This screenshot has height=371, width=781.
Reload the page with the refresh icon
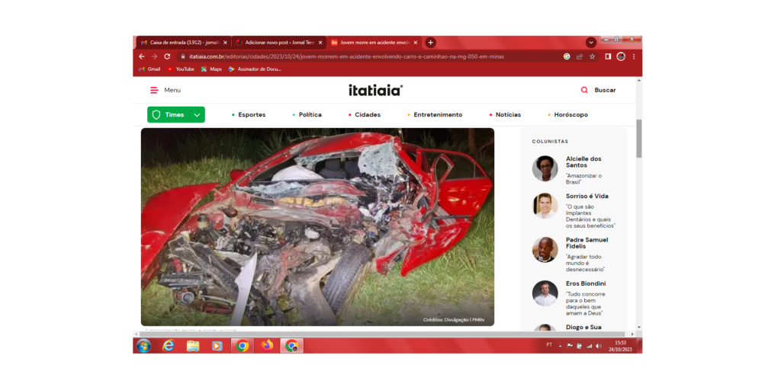click(x=167, y=56)
